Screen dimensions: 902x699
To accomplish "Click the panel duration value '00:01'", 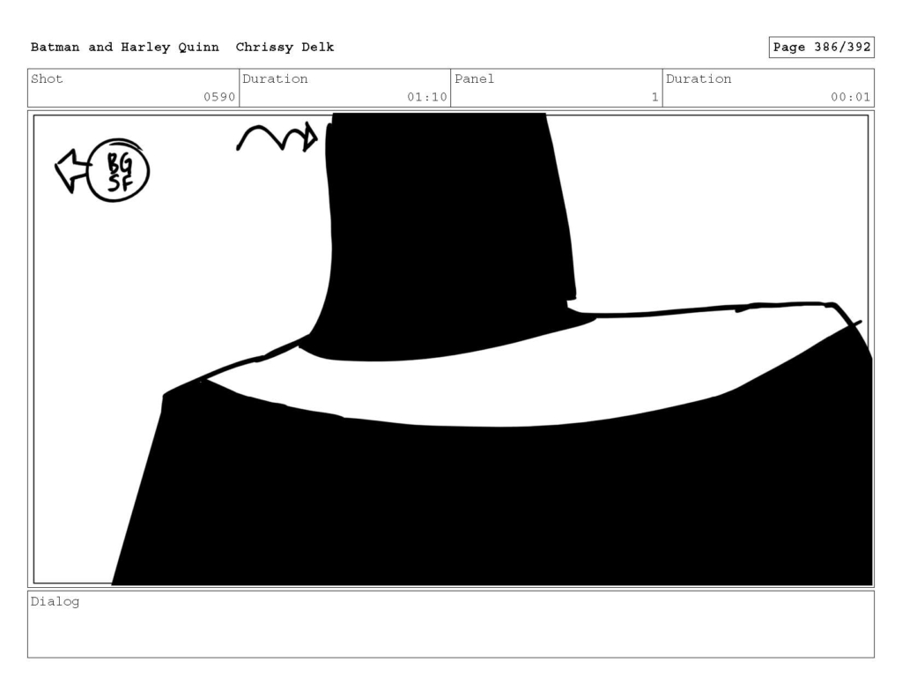I will [850, 97].
